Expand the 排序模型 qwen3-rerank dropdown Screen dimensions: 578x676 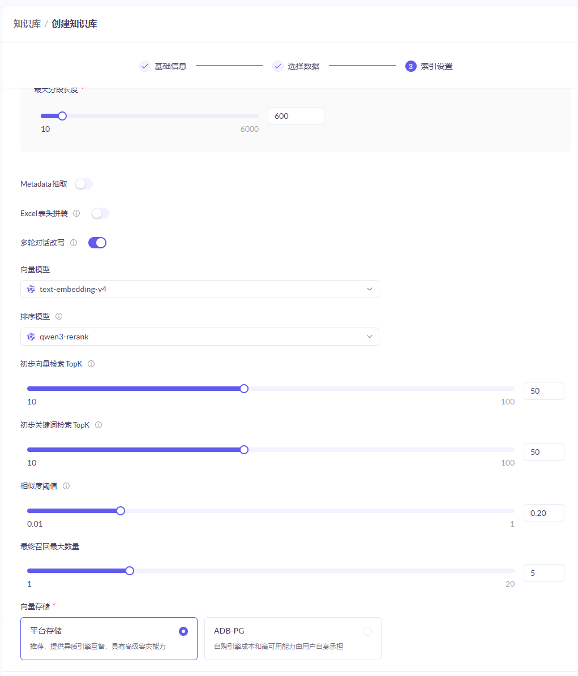click(x=199, y=337)
